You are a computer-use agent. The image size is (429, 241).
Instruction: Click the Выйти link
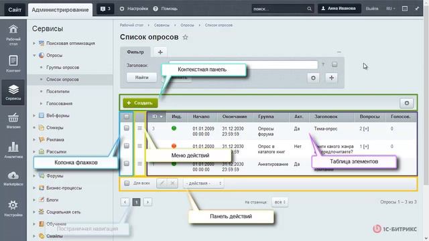tap(372, 9)
